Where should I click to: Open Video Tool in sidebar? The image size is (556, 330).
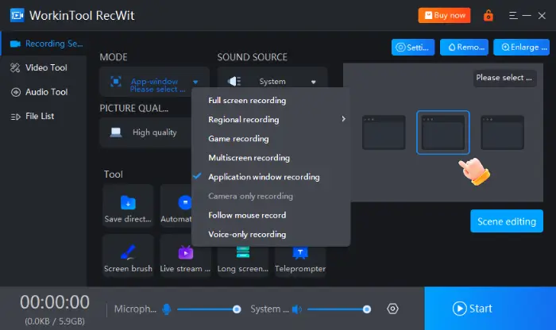[x=43, y=67]
